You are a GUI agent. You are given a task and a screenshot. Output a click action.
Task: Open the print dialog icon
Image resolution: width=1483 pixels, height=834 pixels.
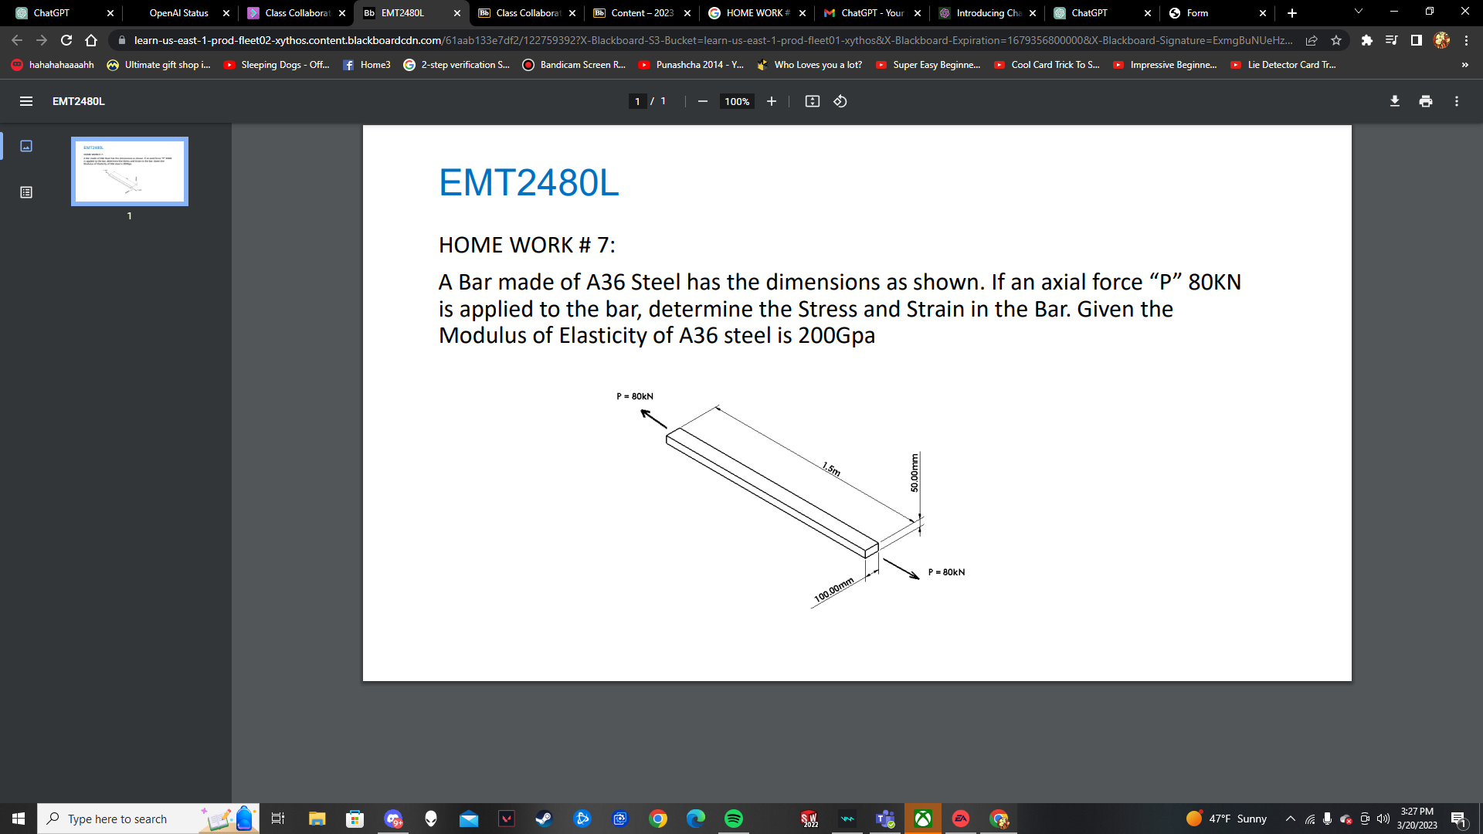pos(1425,101)
